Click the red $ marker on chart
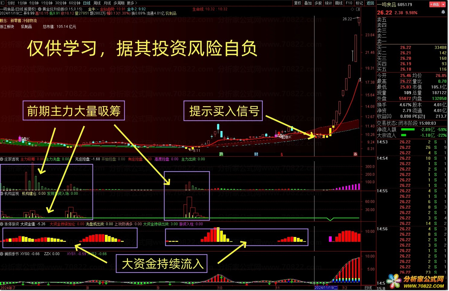The image size is (449, 291). 282,154
